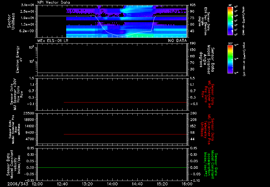Click the 75 degree elevation tick
The height and width of the screenshot is (187, 270).
pyautogui.click(x=192, y=18)
